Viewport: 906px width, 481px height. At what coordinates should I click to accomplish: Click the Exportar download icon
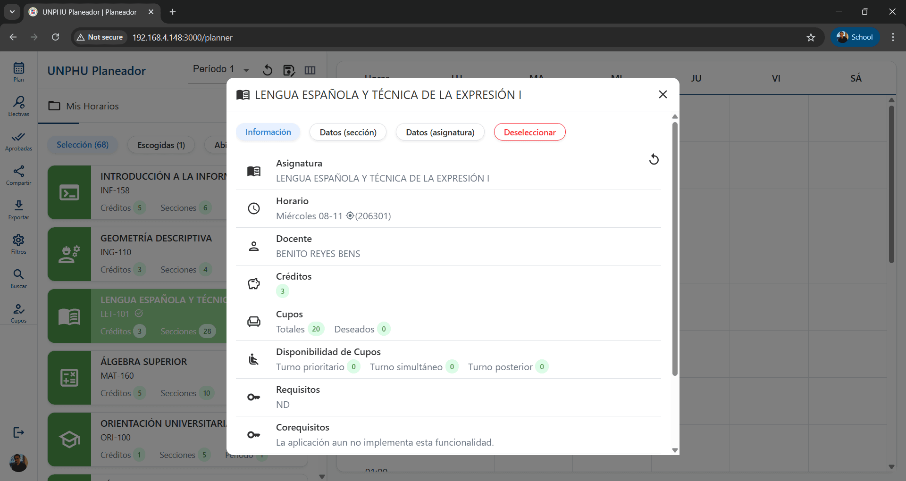coord(19,209)
